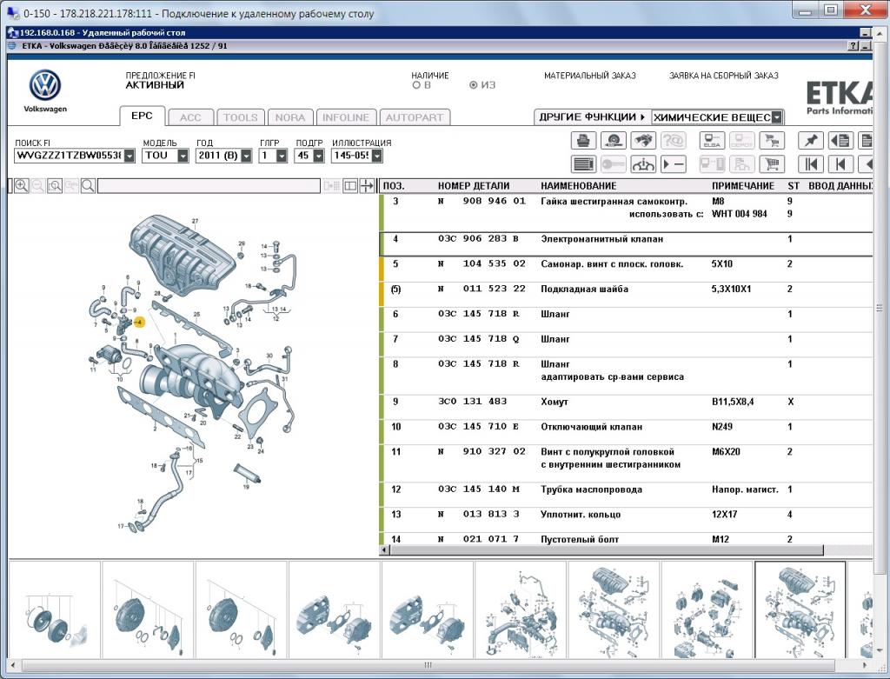This screenshot has height=679, width=890.
Task: Go to previous illustration arrow icon
Action: pyautogui.click(x=840, y=164)
